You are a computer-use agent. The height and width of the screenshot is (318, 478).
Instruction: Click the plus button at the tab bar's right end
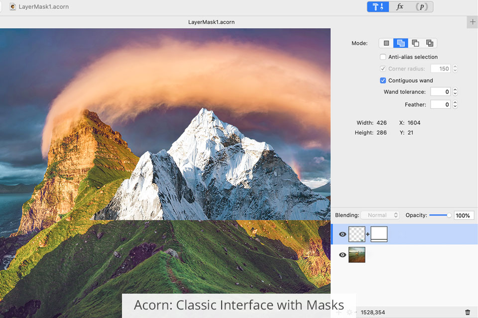[x=473, y=22]
